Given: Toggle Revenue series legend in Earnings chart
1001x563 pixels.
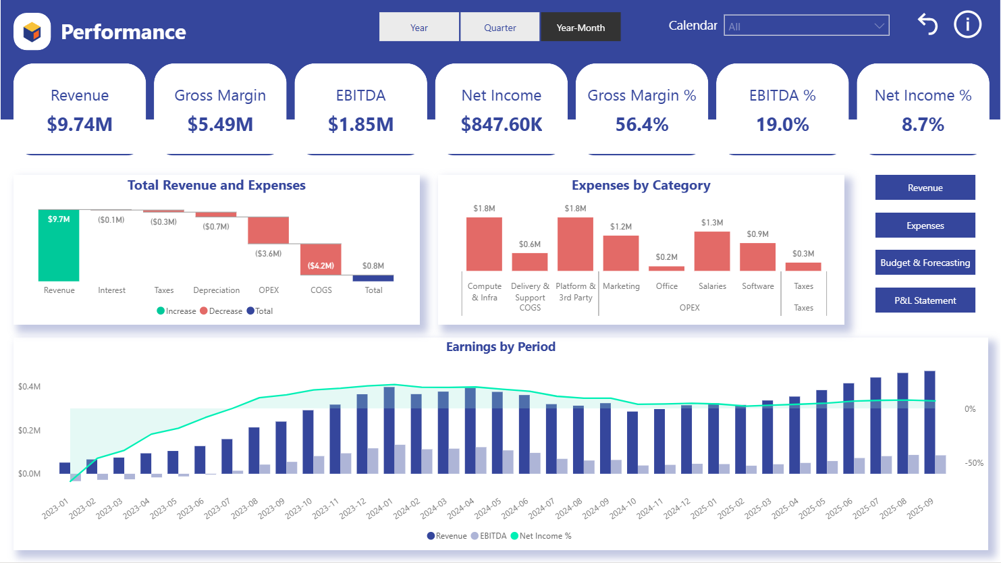Looking at the screenshot, I should tap(431, 536).
